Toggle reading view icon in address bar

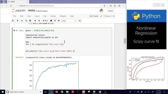click(x=101, y=6)
